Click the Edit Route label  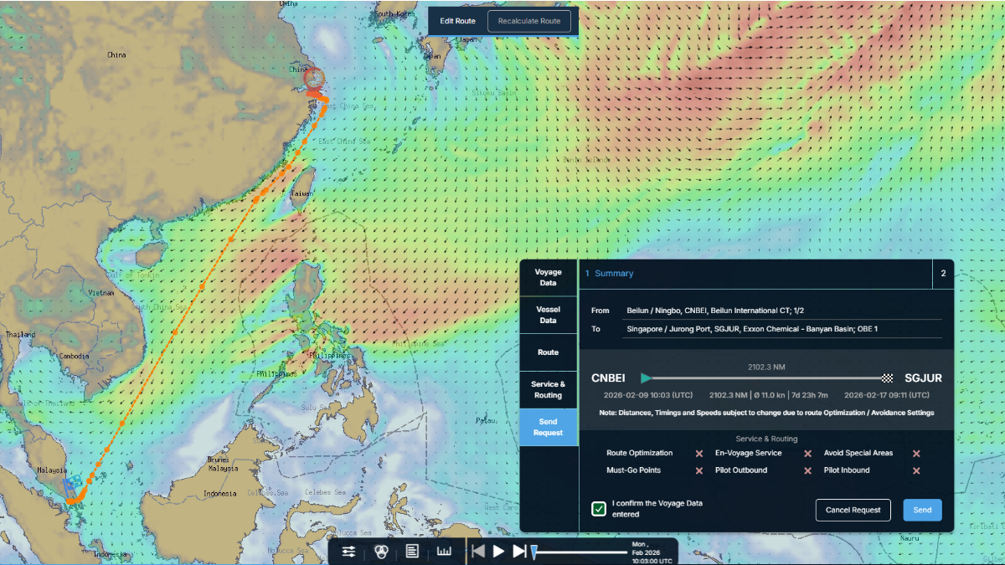458,21
